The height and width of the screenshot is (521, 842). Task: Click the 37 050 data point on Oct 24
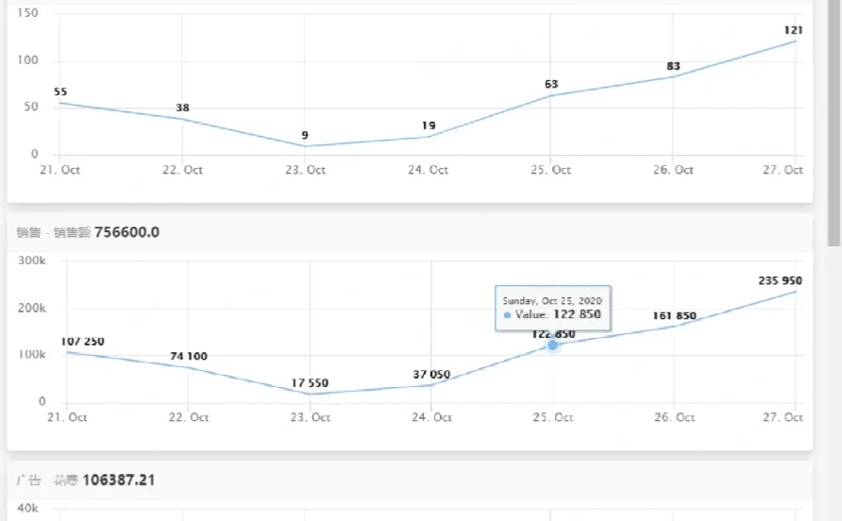431,384
